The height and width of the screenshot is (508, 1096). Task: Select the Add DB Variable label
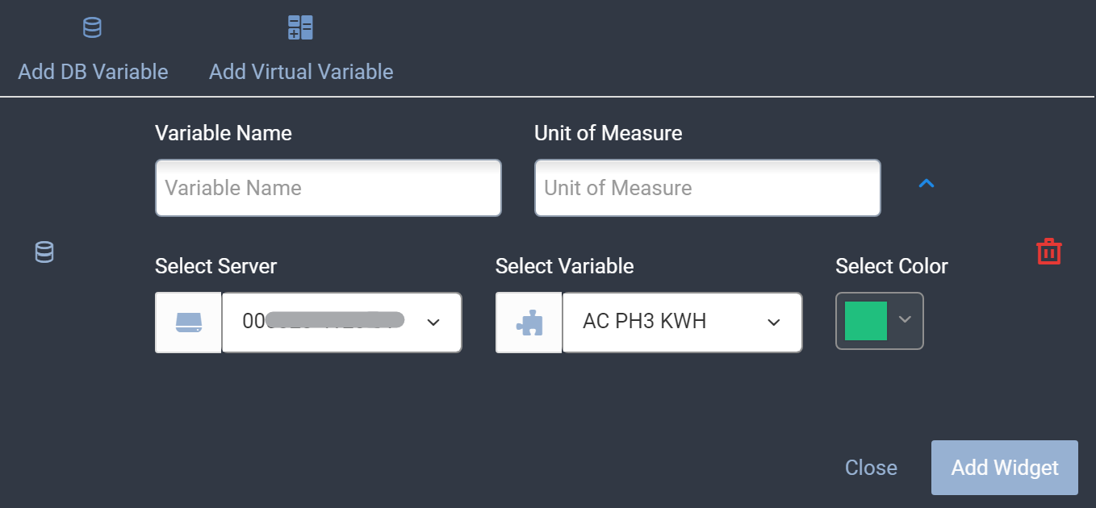coord(93,72)
